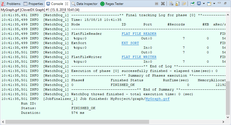Switch to the Properties tab
The height and width of the screenshot is (125, 231).
pyautogui.click(x=33, y=4)
